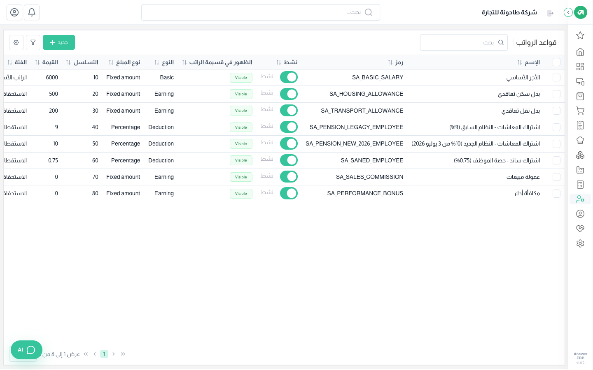The width and height of the screenshot is (593, 370).
Task: Collapse sidebar with chevron arrow
Action: click(x=568, y=12)
